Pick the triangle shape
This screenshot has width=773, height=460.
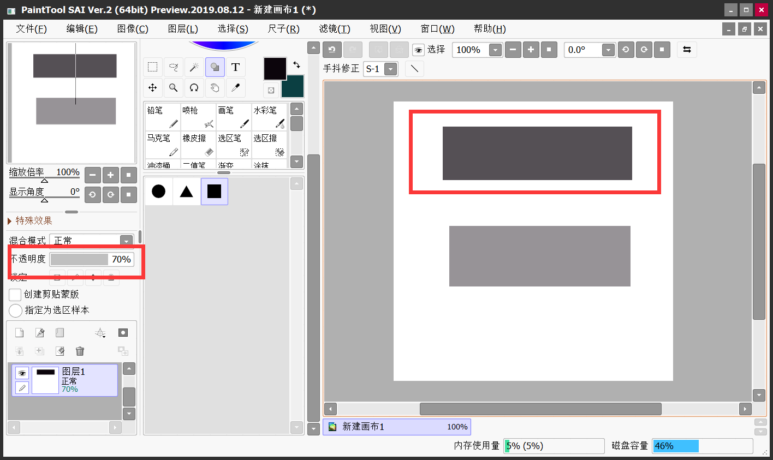pos(187,192)
